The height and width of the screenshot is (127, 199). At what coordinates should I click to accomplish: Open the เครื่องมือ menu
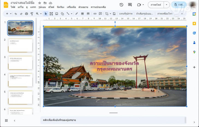pos(71,7)
